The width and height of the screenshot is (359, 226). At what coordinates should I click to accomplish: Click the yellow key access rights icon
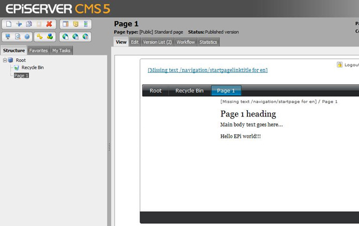click(40, 37)
